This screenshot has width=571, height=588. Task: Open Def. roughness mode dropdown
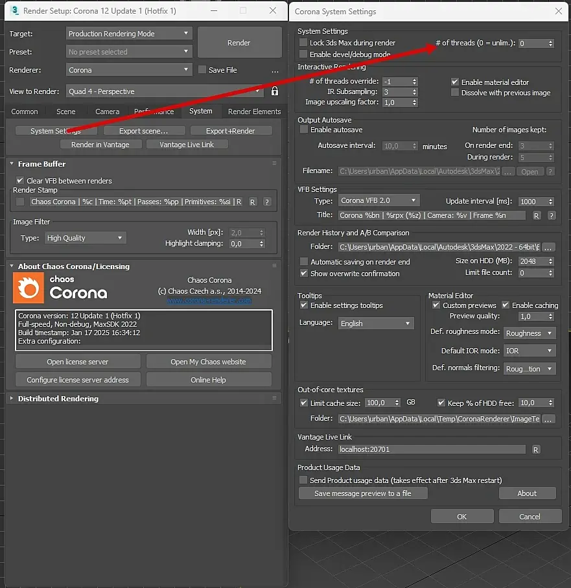coord(529,333)
